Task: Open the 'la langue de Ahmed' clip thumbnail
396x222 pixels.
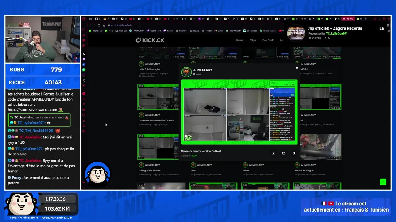Action: (x=158, y=147)
